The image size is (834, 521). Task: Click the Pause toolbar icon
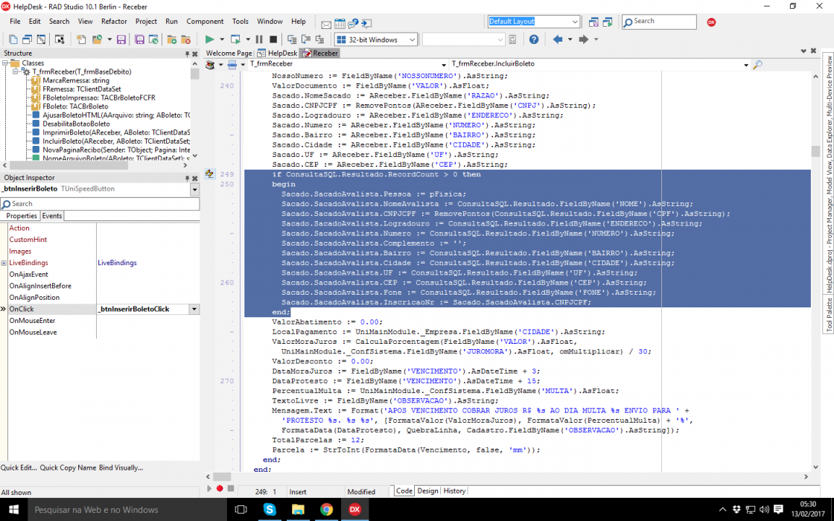(259, 39)
